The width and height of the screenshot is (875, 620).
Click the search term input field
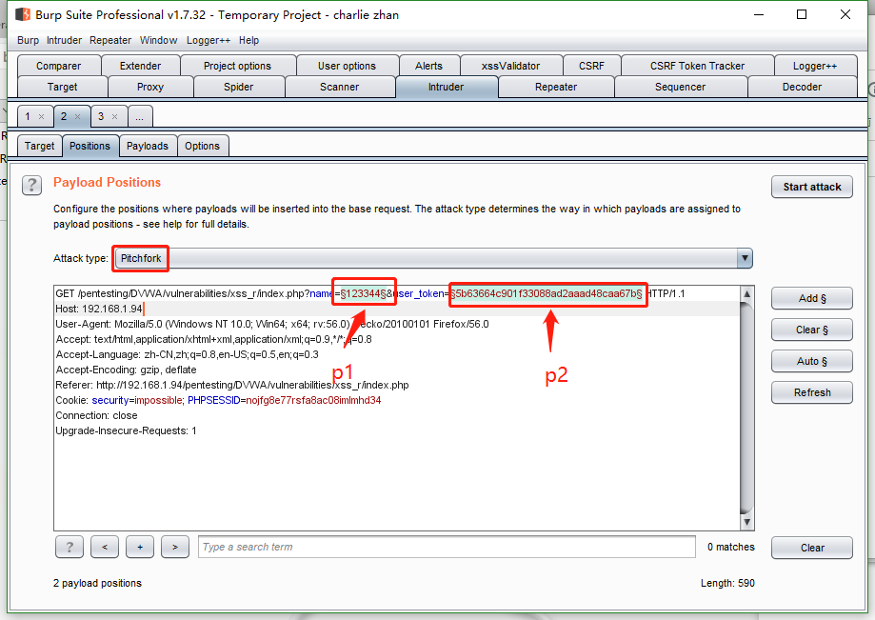pyautogui.click(x=447, y=547)
